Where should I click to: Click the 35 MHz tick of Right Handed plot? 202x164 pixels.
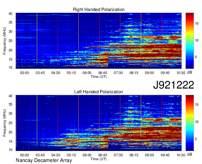click(x=10, y=22)
